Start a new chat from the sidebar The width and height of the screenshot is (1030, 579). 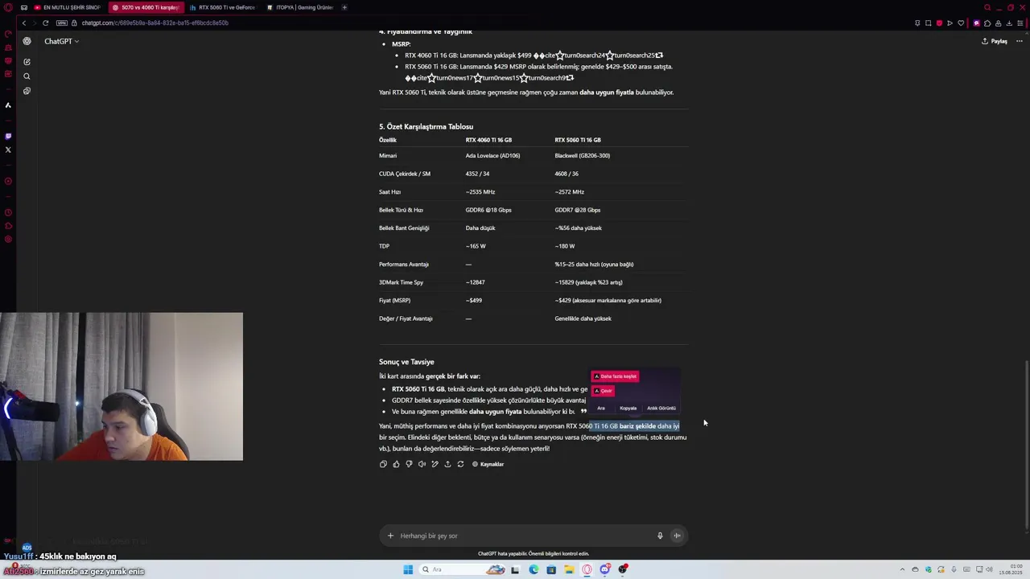27,62
